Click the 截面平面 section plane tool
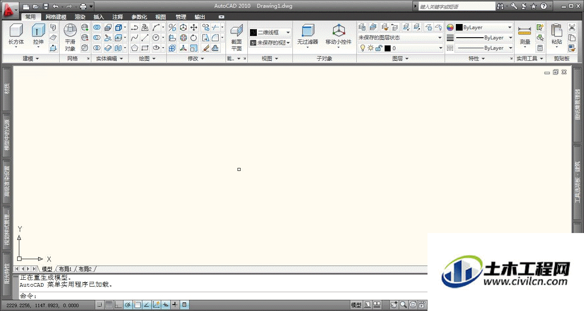This screenshot has width=584, height=311. (x=237, y=38)
